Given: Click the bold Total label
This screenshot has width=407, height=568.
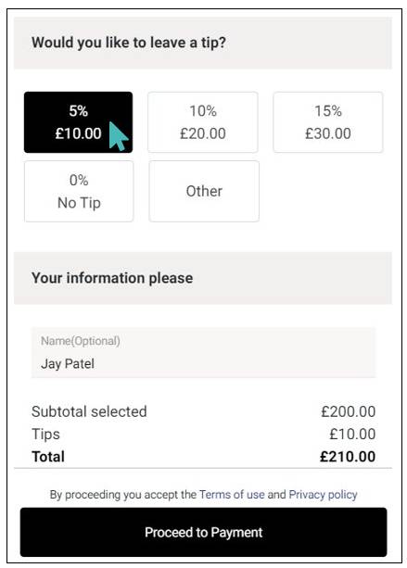Looking at the screenshot, I should pyautogui.click(x=48, y=457).
